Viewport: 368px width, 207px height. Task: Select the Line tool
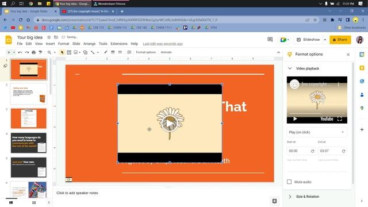pos(93,52)
